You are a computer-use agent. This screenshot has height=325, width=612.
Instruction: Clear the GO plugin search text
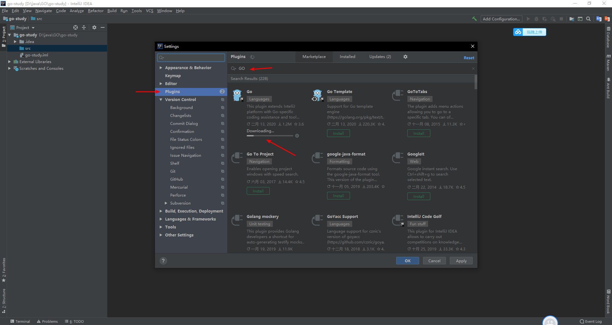coord(473,69)
